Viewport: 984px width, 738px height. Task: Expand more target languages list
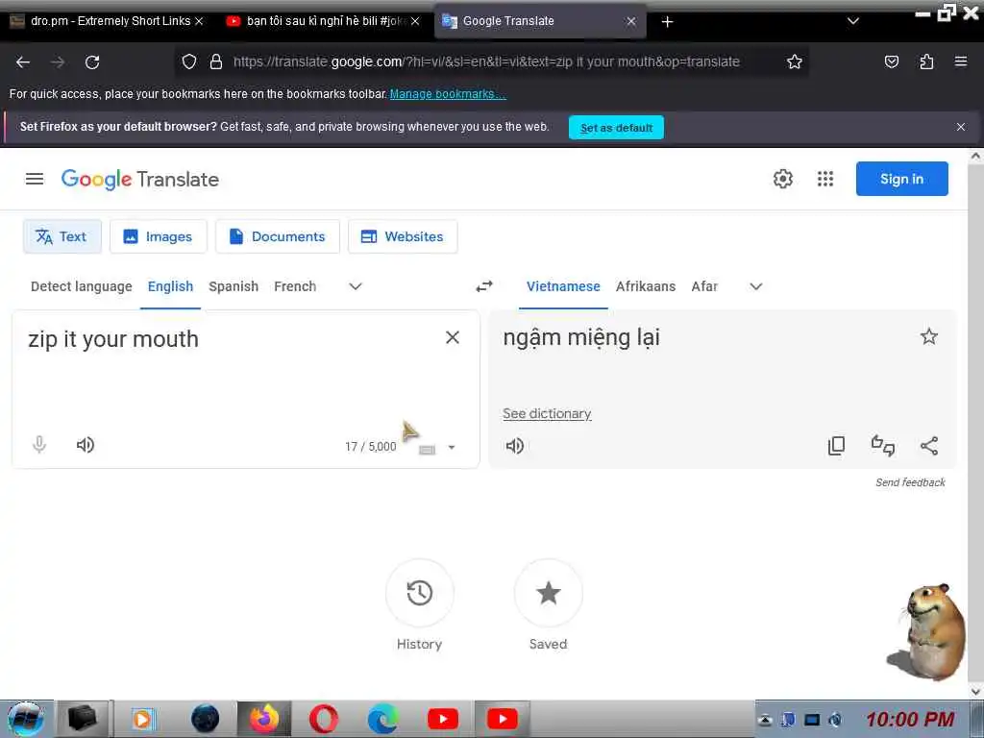(756, 286)
